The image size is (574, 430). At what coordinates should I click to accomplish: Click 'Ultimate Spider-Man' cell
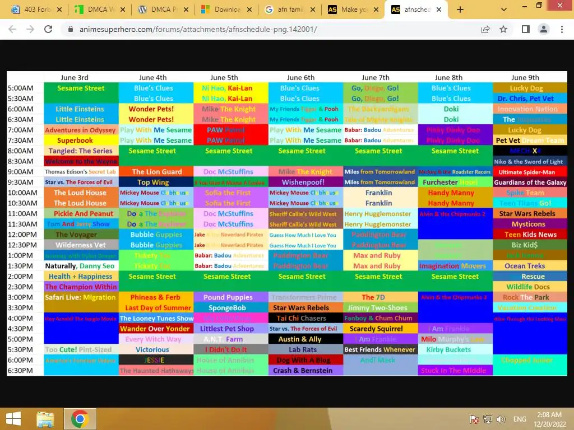[x=530, y=172]
